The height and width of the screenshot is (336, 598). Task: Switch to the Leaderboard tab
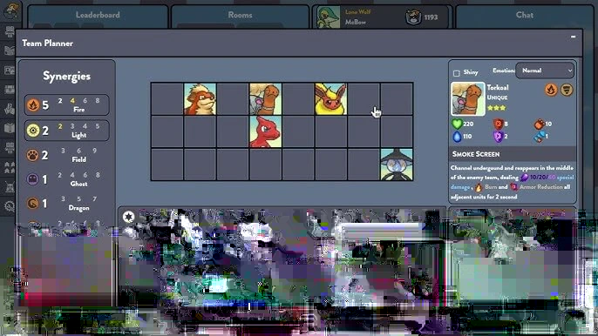click(98, 16)
